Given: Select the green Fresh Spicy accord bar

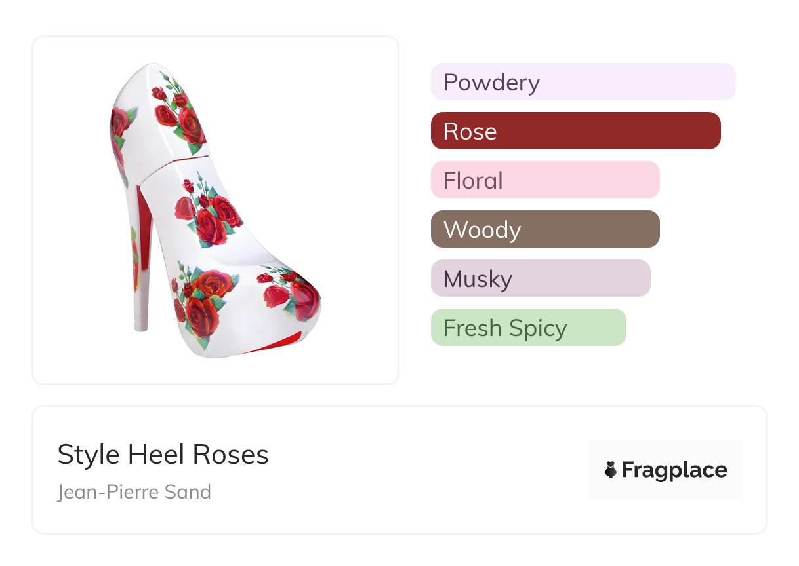Looking at the screenshot, I should pyautogui.click(x=528, y=328).
